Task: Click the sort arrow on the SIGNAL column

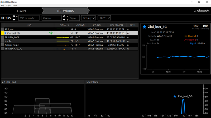Action: pos(68,25)
